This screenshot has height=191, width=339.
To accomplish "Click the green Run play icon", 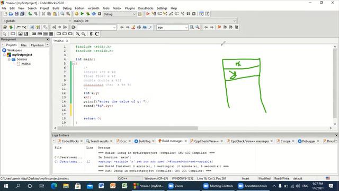I will coord(82,14).
